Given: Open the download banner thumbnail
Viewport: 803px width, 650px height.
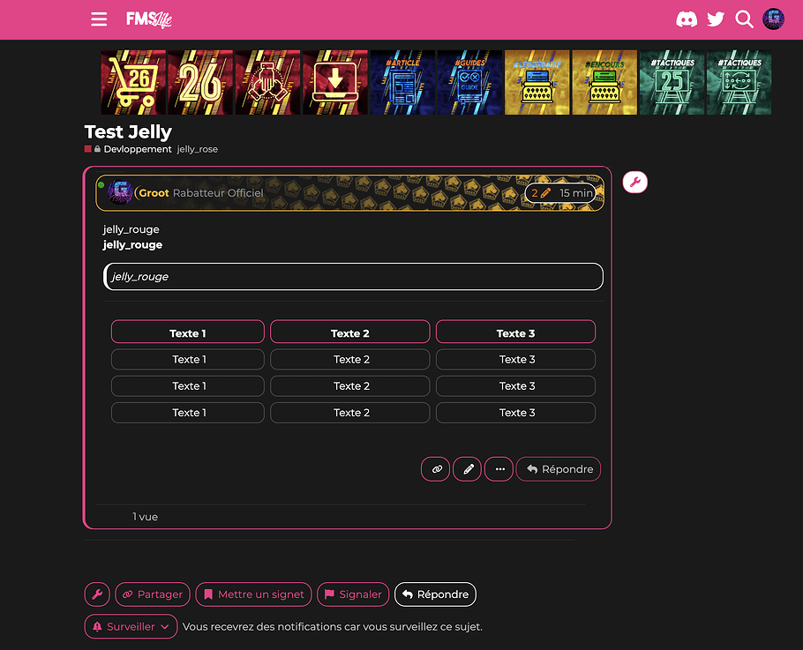Looking at the screenshot, I should click(335, 83).
